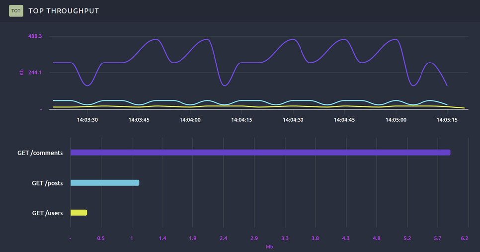Click the 14:04:00 time axis label
This screenshot has height=252, width=480.
point(190,120)
